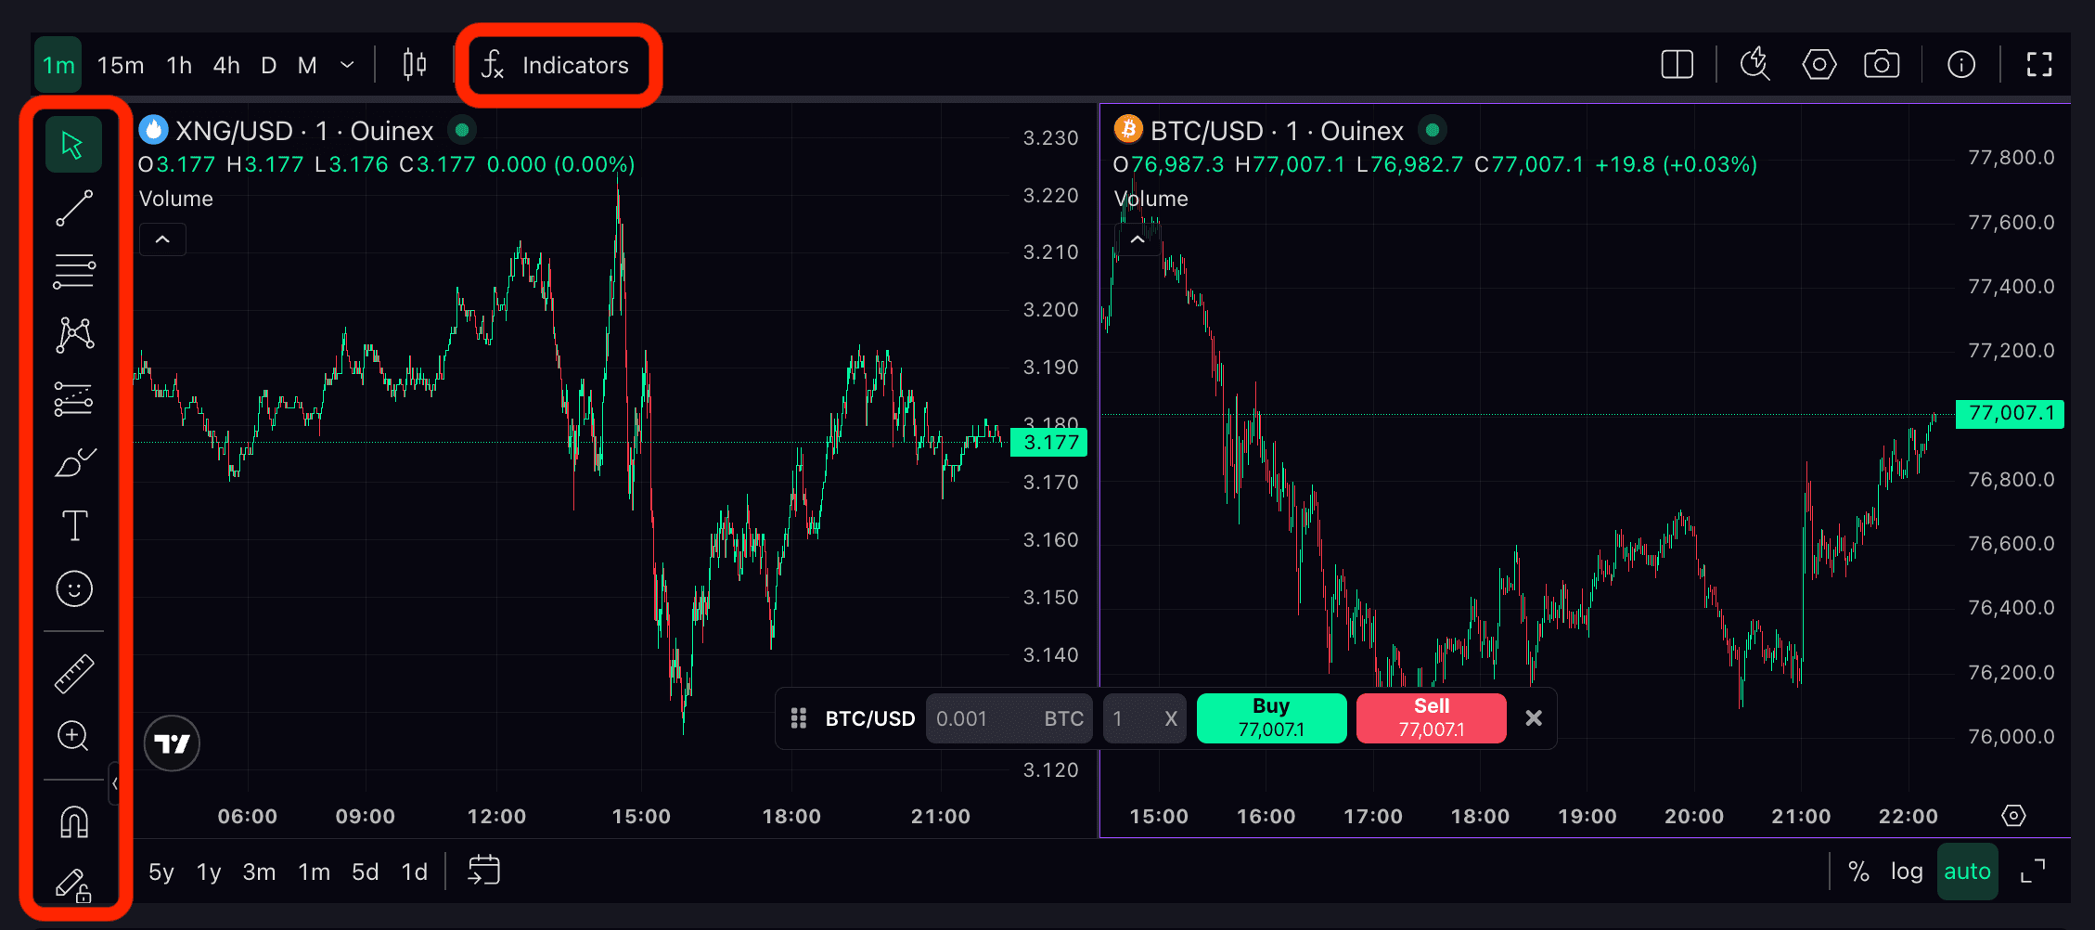This screenshot has width=2095, height=930.
Task: Switch to the 4h time interval
Action: pyautogui.click(x=226, y=65)
